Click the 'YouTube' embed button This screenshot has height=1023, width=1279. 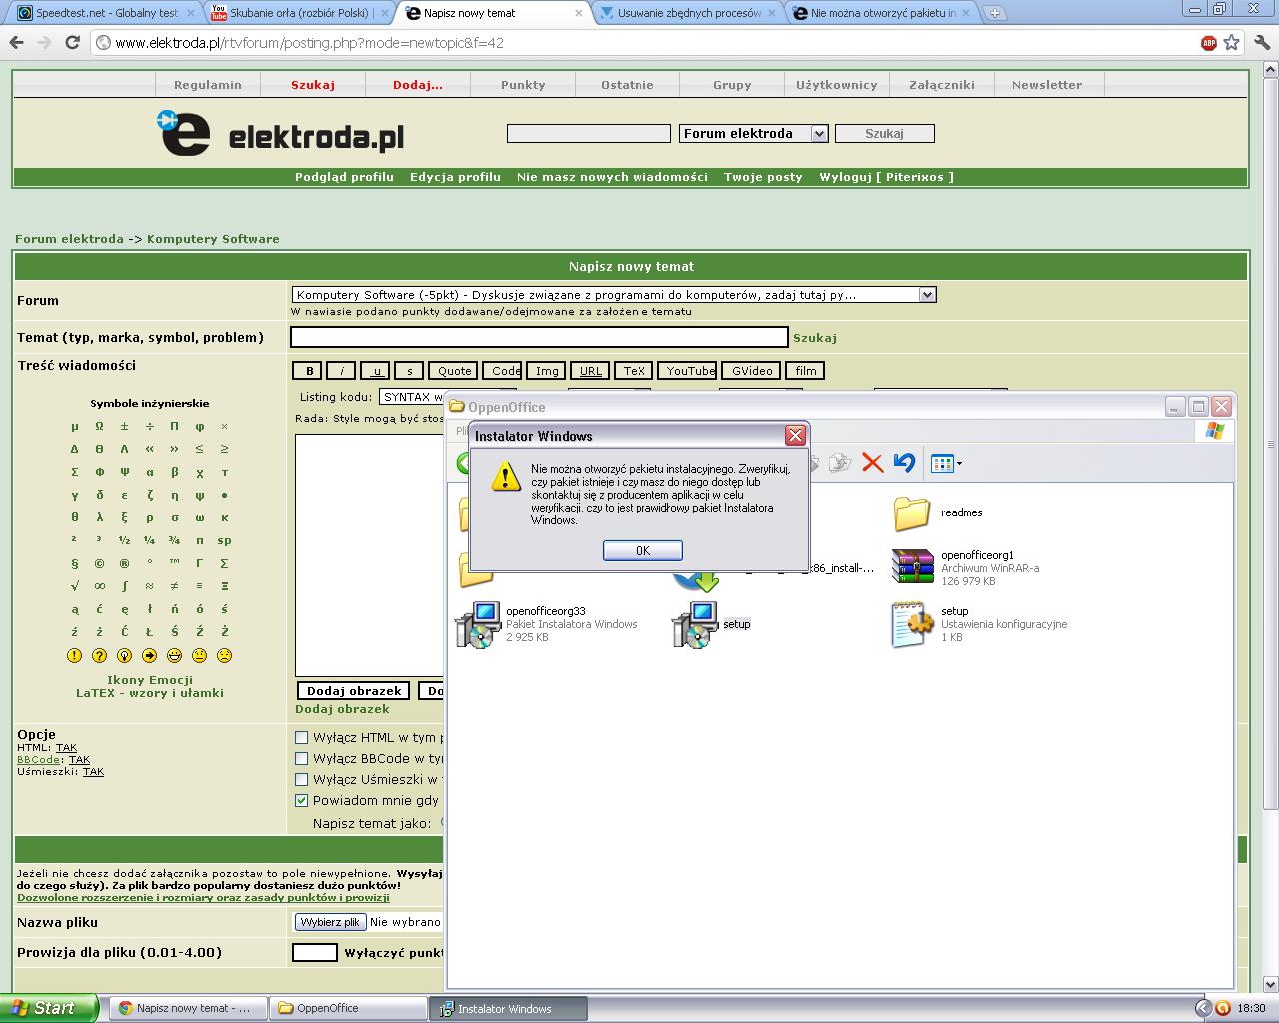coord(689,371)
